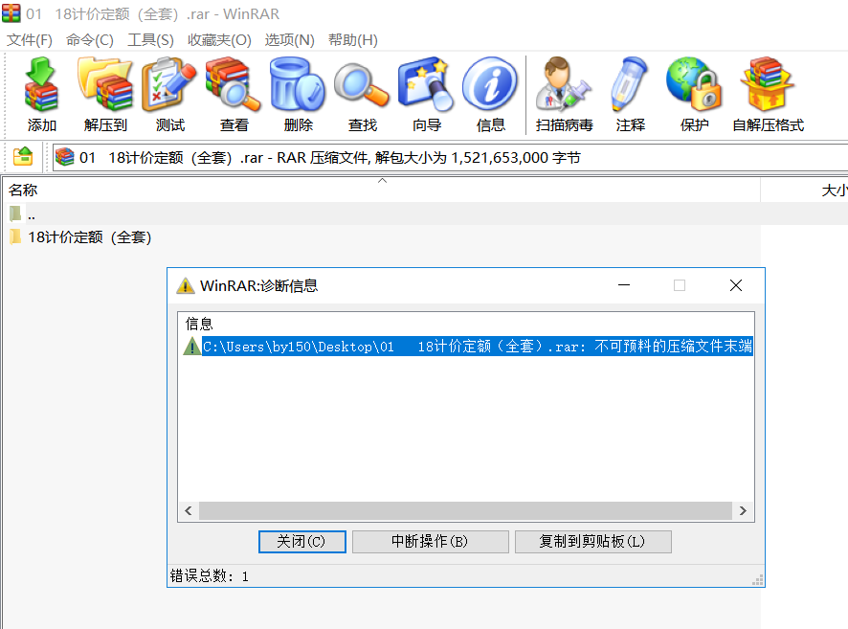Viewport: 848px width, 629px height.
Task: Click the horizontal scrollbar left arrow
Action: point(189,510)
